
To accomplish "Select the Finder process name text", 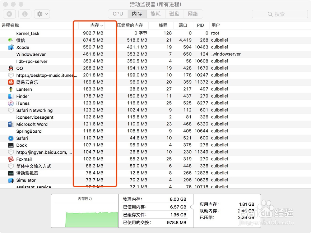I will pyautogui.click(x=23, y=96).
